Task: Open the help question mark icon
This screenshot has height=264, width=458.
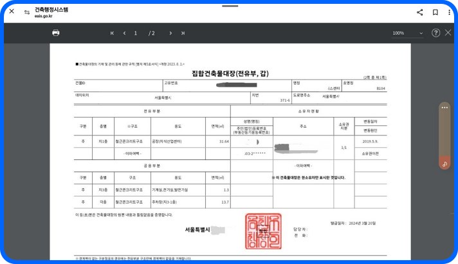Action: pyautogui.click(x=435, y=33)
